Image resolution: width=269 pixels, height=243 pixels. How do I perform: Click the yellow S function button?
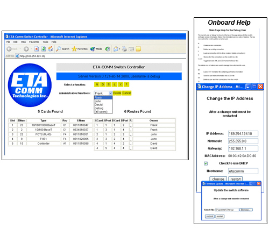click(x=109, y=84)
